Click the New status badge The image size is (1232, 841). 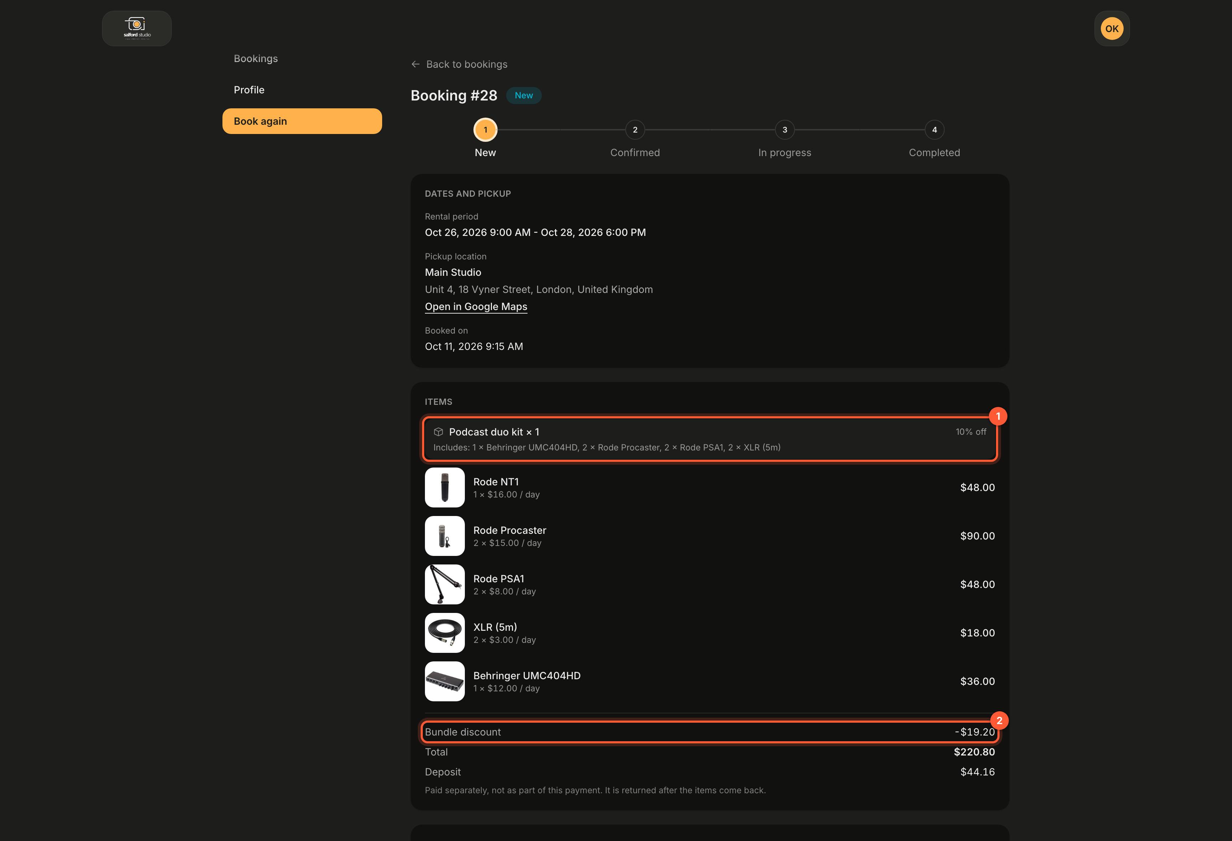(x=524, y=96)
